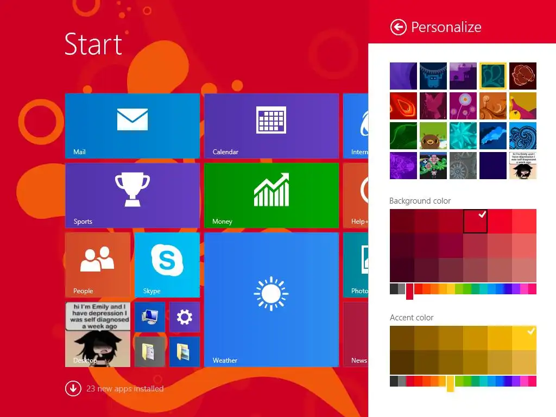Go back using the Personalize back arrow
This screenshot has height=417, width=556.
[398, 27]
